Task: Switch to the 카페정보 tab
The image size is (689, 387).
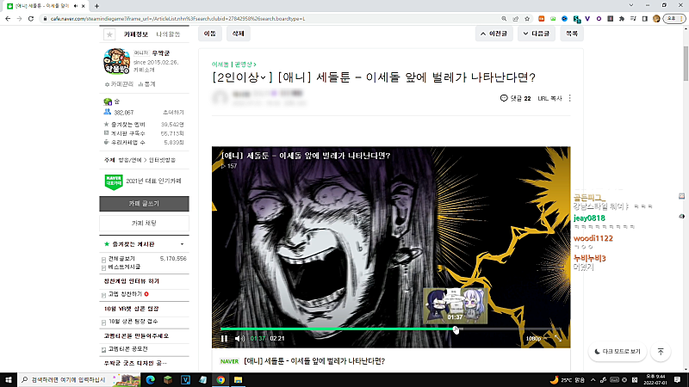Action: pos(136,34)
